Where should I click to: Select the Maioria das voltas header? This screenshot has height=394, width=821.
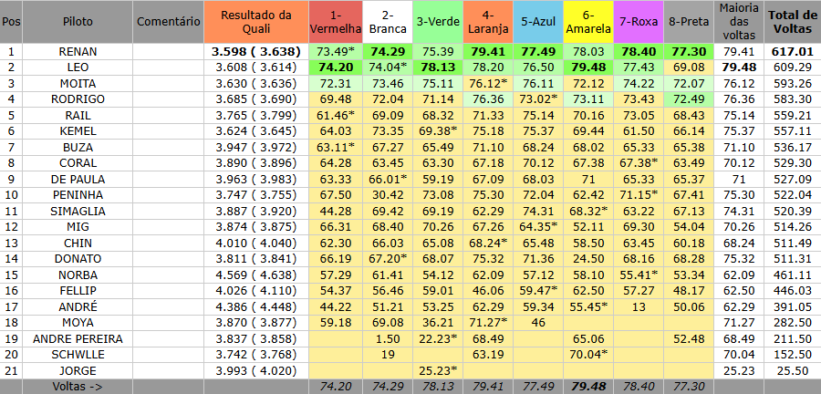[739, 22]
